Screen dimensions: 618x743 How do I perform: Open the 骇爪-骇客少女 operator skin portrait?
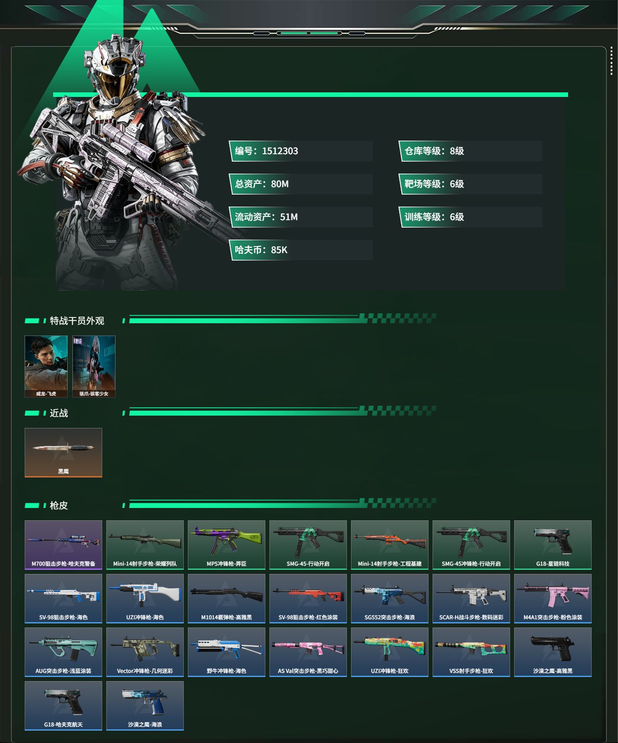pos(94,366)
